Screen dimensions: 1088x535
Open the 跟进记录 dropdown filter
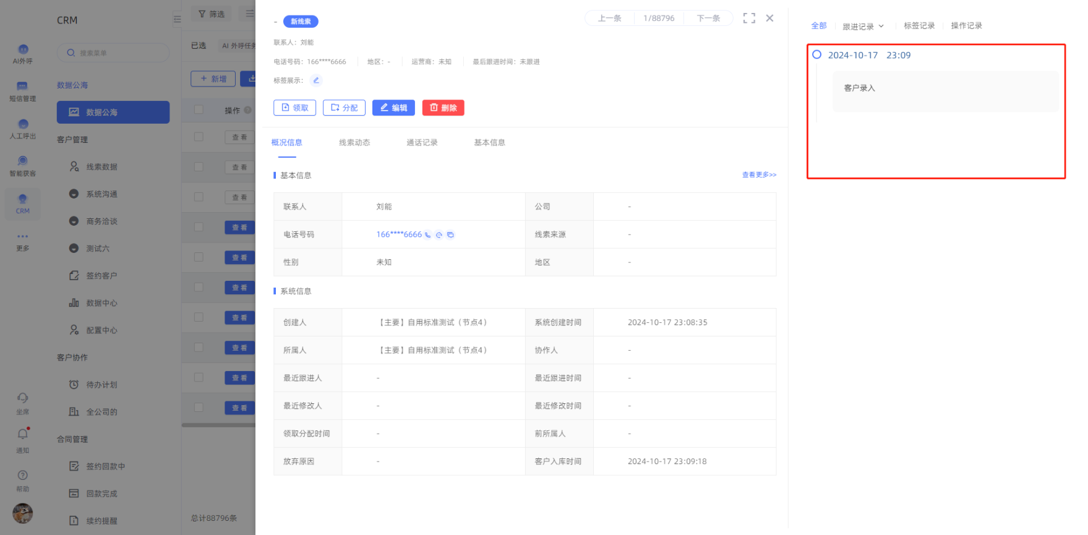pos(863,27)
